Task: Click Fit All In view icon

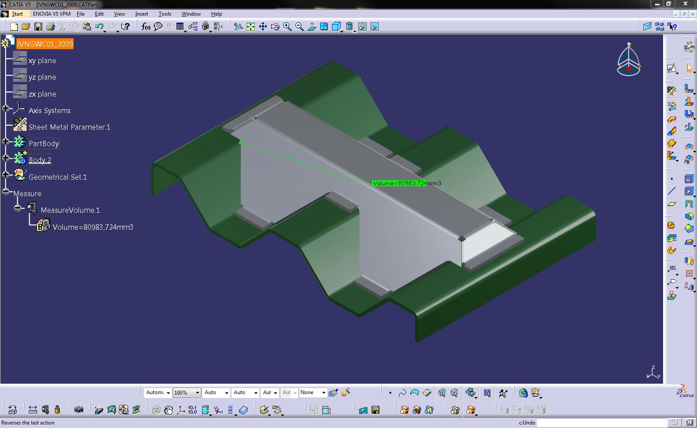Action: coord(250,27)
